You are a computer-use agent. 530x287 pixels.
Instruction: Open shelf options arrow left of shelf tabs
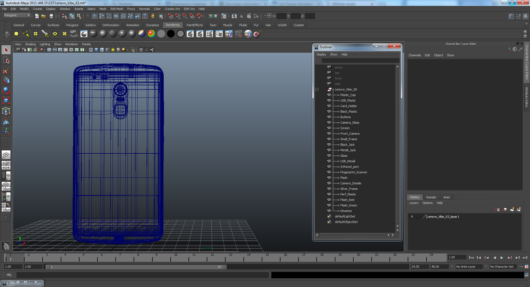point(7,37)
